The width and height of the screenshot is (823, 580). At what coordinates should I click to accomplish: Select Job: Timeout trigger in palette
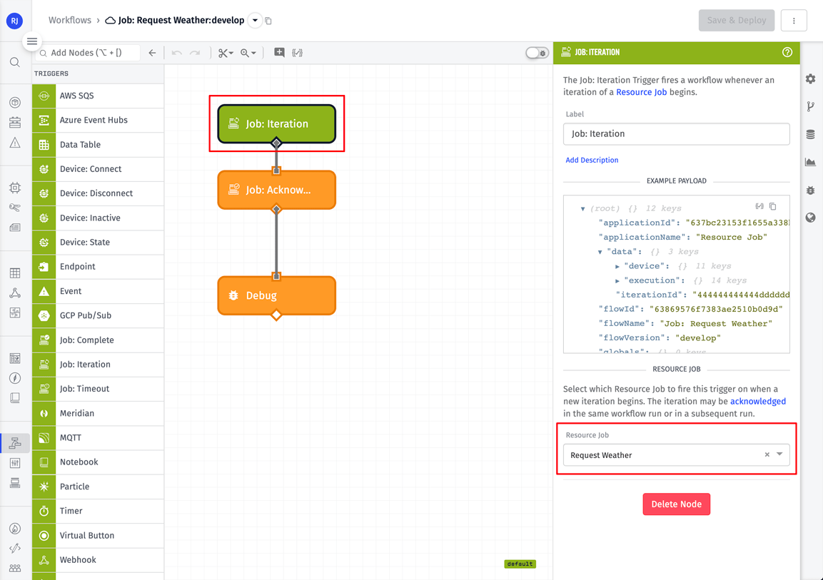(98, 389)
